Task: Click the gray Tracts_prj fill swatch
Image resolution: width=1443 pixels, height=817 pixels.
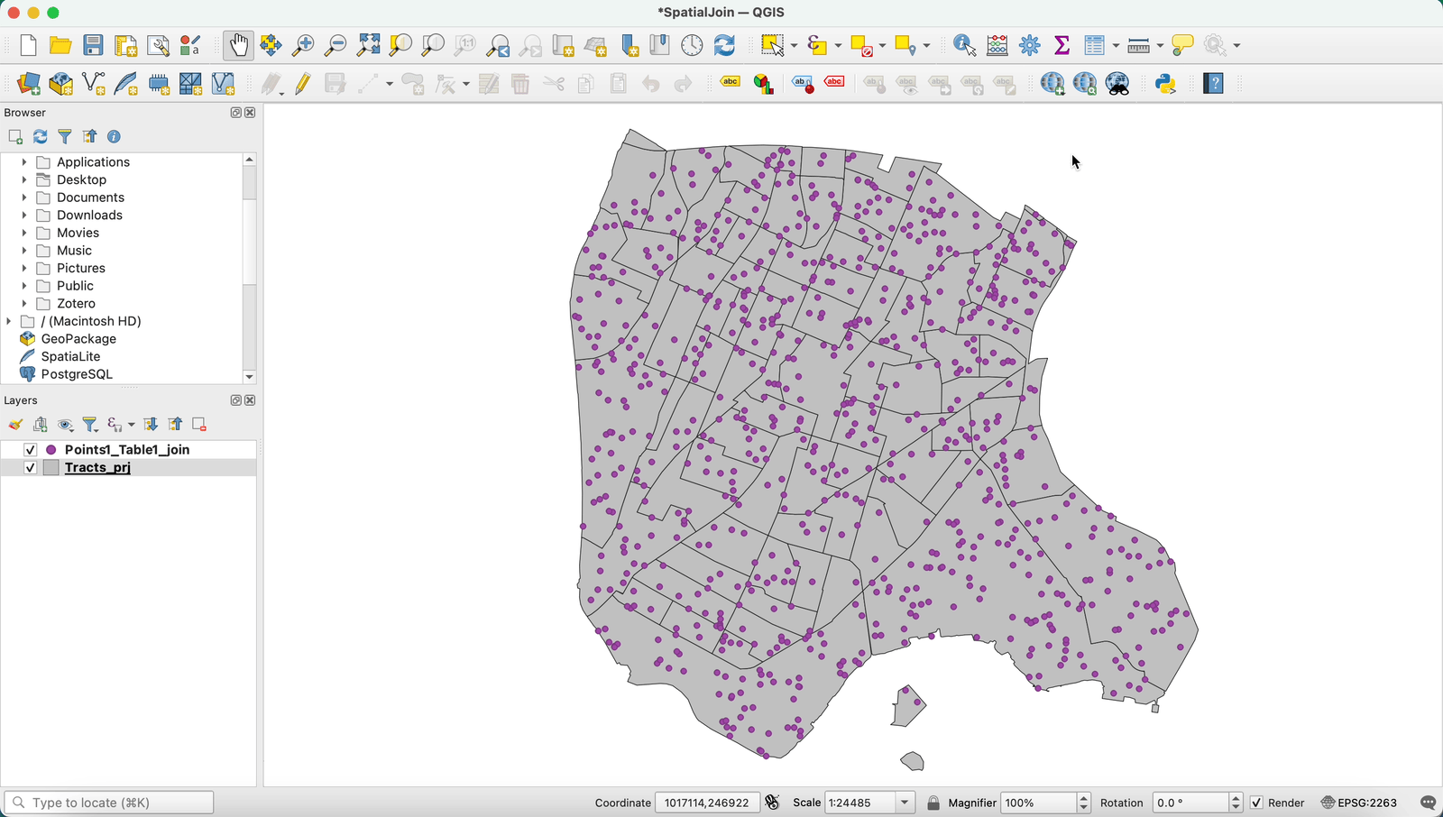Action: click(51, 468)
